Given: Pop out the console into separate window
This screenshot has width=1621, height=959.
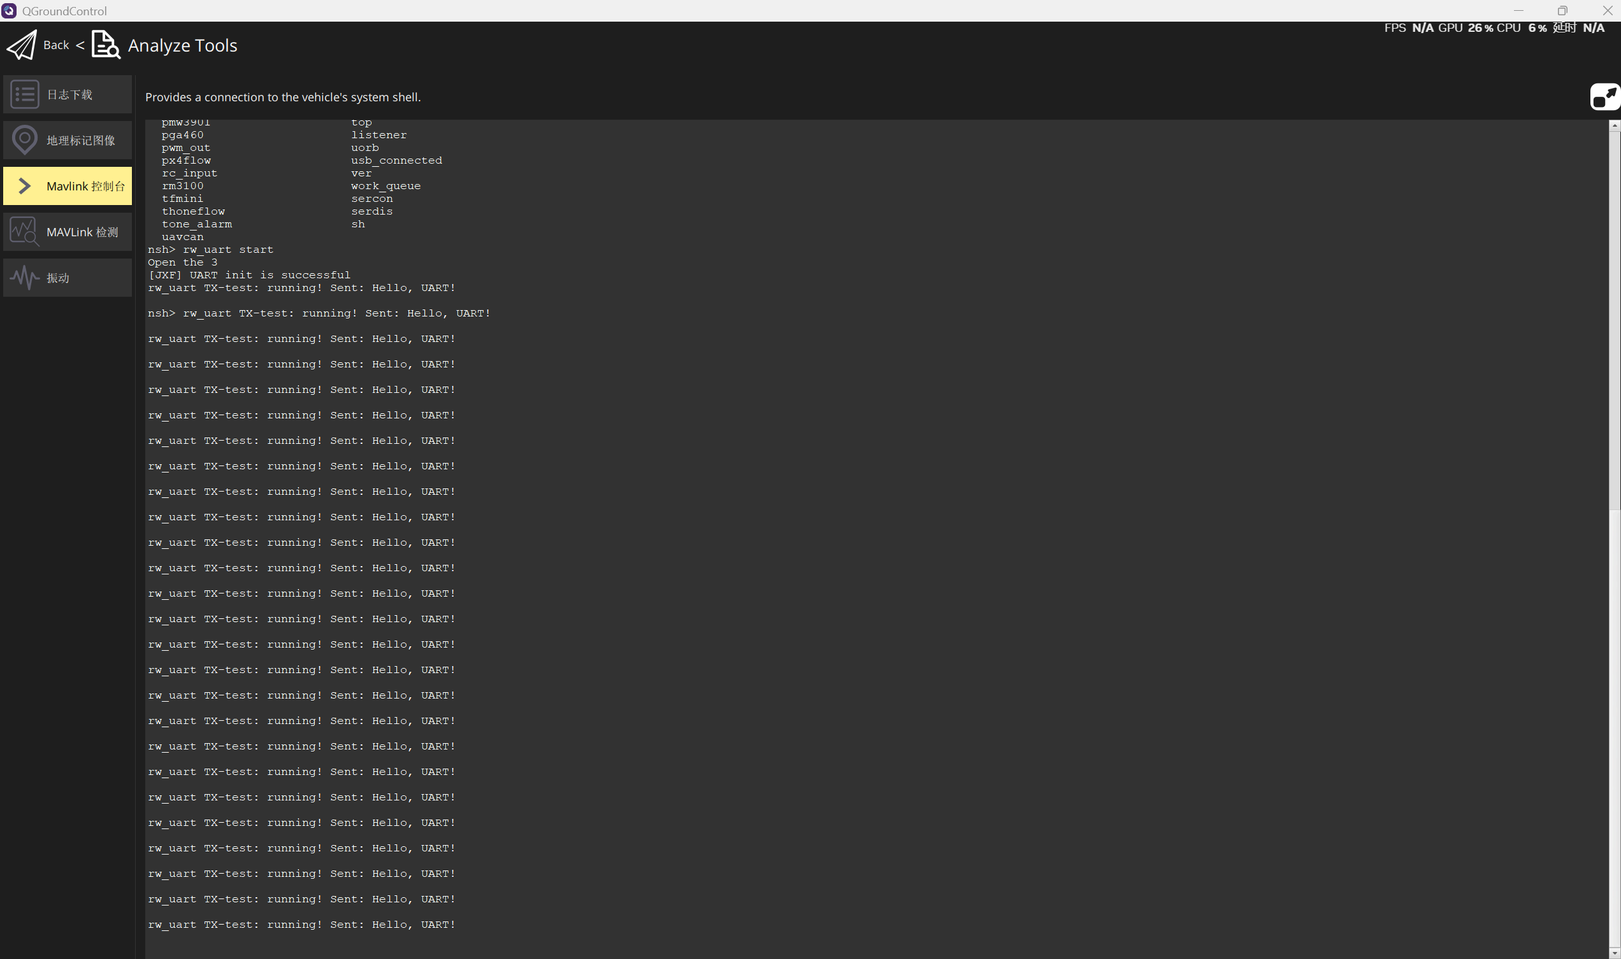Looking at the screenshot, I should 1604,97.
